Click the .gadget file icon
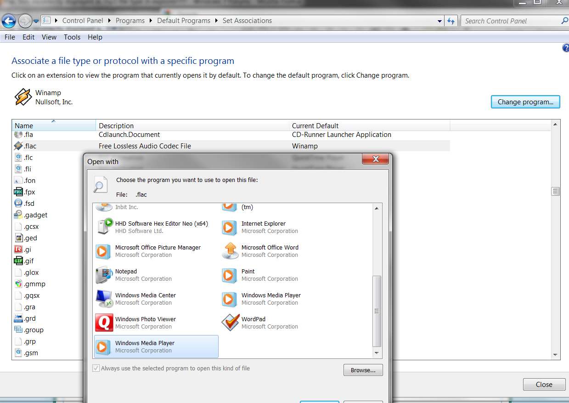 (18, 215)
